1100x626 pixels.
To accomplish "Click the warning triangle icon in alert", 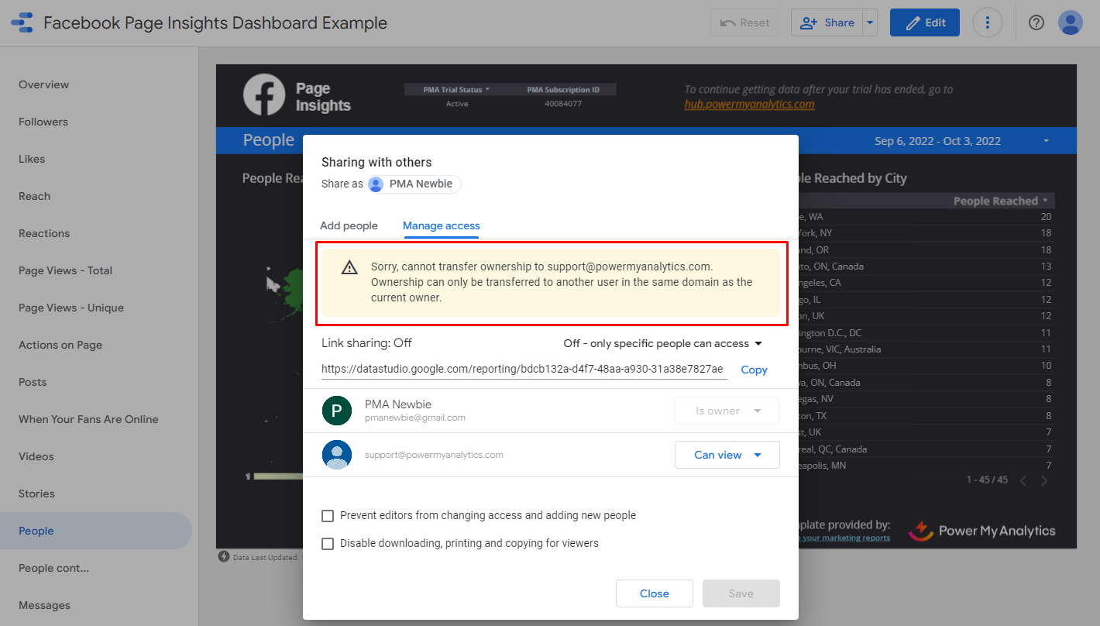I will click(x=349, y=267).
